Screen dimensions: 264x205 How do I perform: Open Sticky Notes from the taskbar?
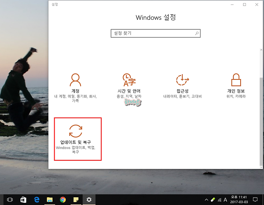pos(76,200)
